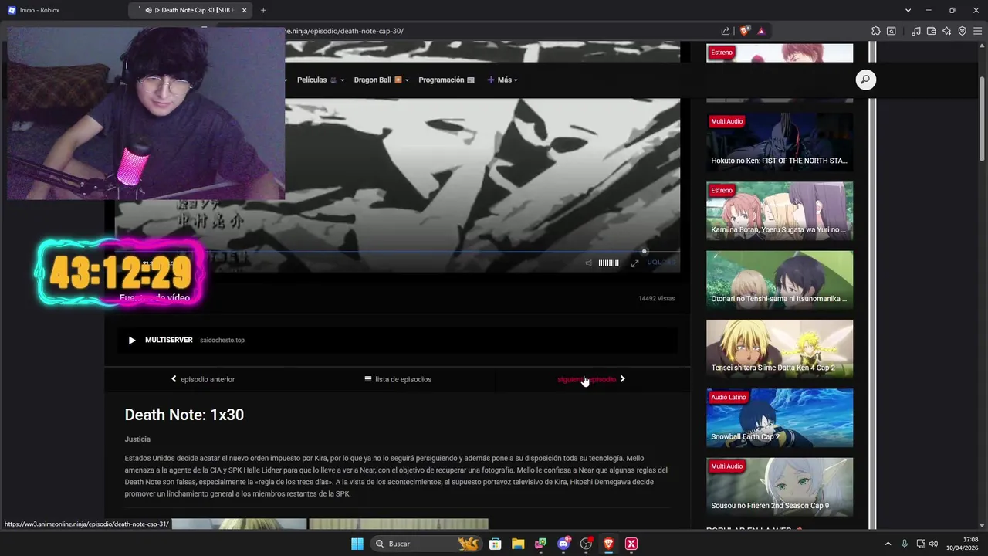Open File Explorer from the taskbar
This screenshot has height=556, width=988.
(x=518, y=544)
